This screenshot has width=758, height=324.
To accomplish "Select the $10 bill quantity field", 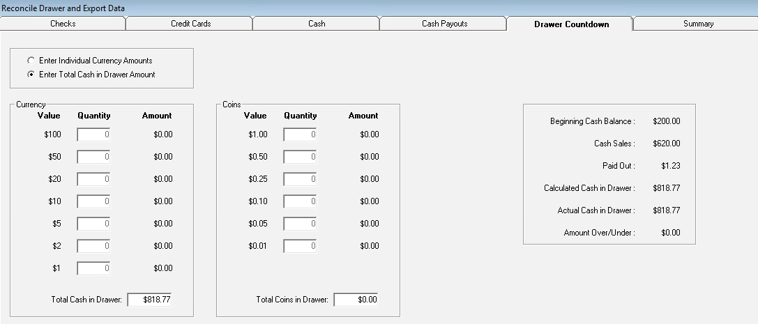I will coord(93,201).
